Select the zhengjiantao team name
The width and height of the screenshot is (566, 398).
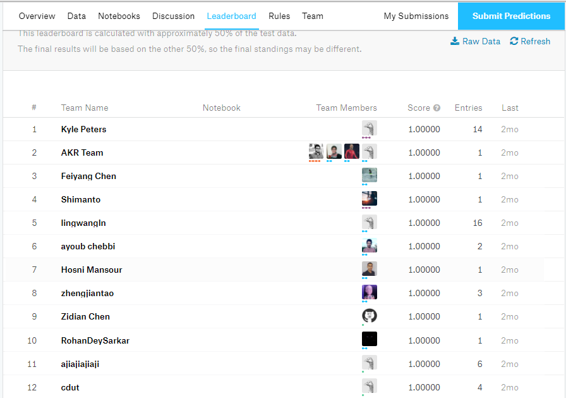tap(87, 293)
